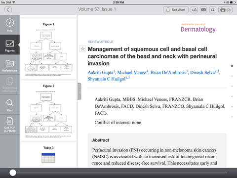Open saved articles folder (0)
Image resolution: width=237 pixels, height=178 pixels.
pyautogui.click(x=226, y=10)
